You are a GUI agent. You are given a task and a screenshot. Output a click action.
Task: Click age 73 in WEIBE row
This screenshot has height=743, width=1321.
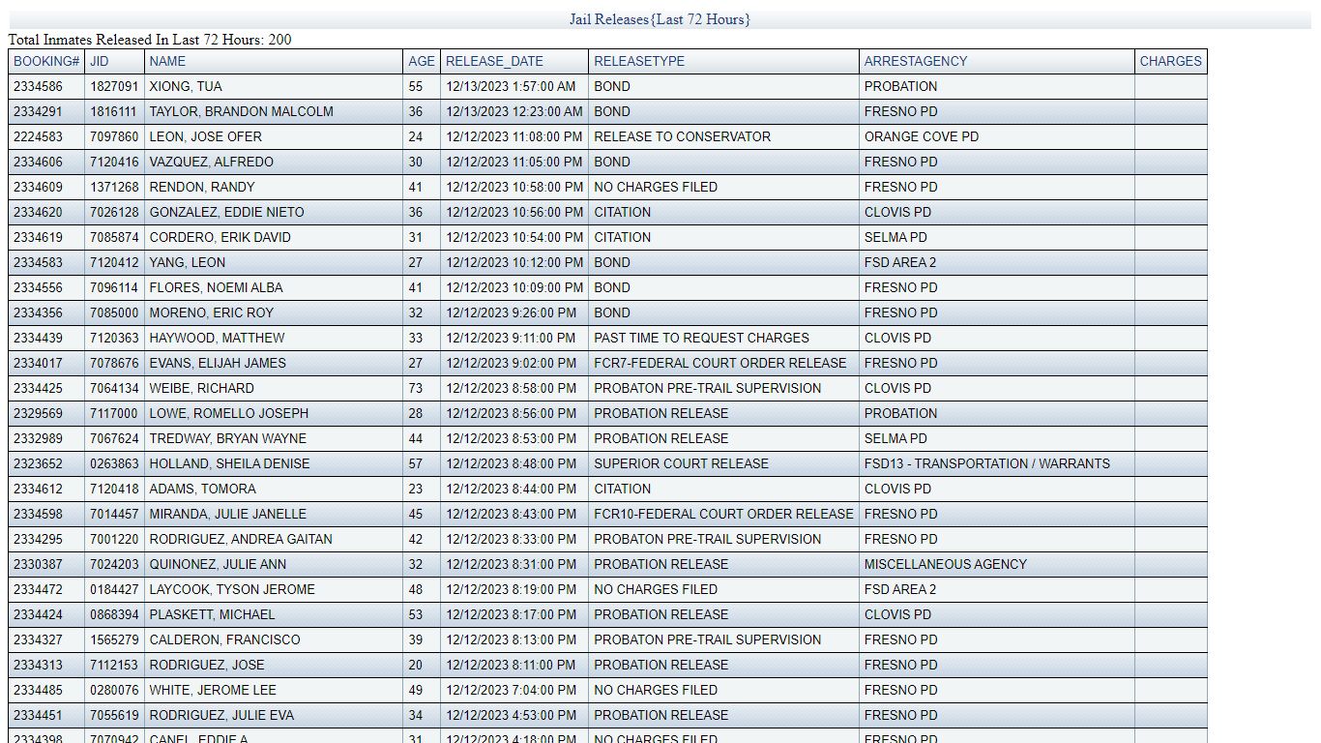click(x=416, y=388)
